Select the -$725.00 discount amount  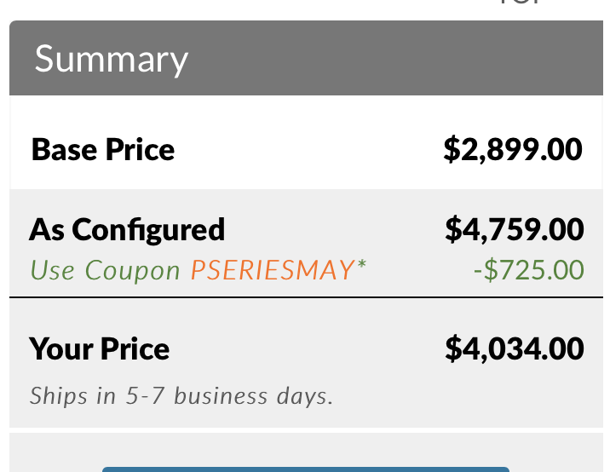(x=529, y=270)
